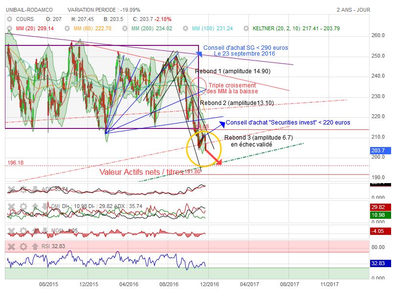Click the 210.0 price axis label
The image size is (396, 293).
point(378,137)
